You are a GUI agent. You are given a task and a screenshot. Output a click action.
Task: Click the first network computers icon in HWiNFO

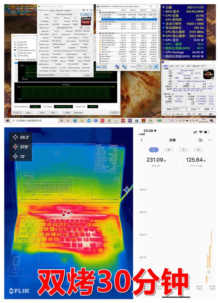click(x=117, y=67)
